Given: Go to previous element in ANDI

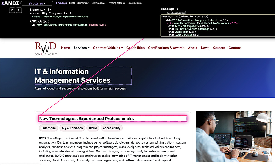Looking at the screenshot, I should click(12, 10).
